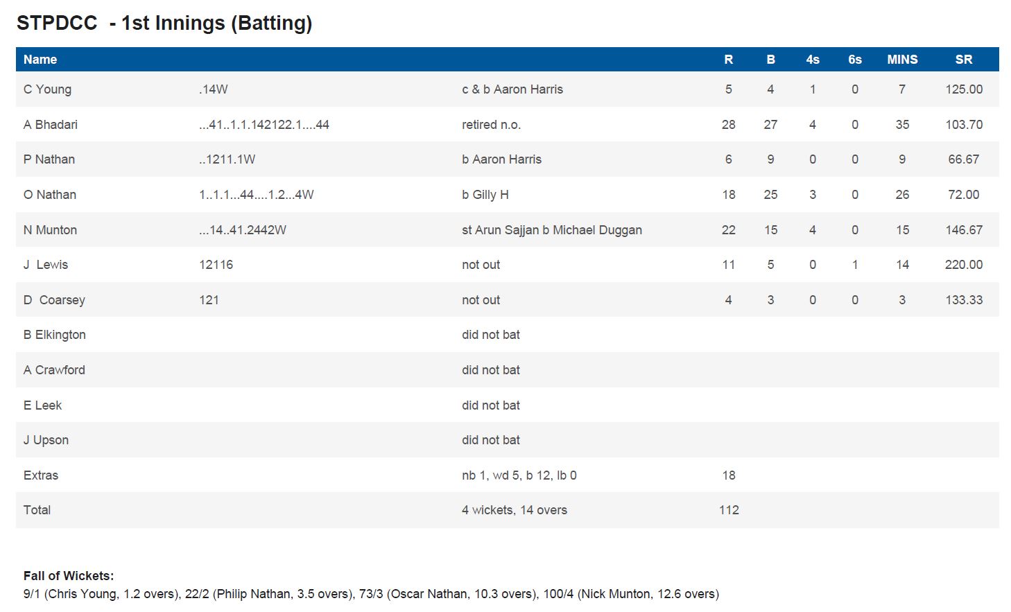The height and width of the screenshot is (612, 1011).
Task: Click the SR column header
Action: tap(963, 60)
